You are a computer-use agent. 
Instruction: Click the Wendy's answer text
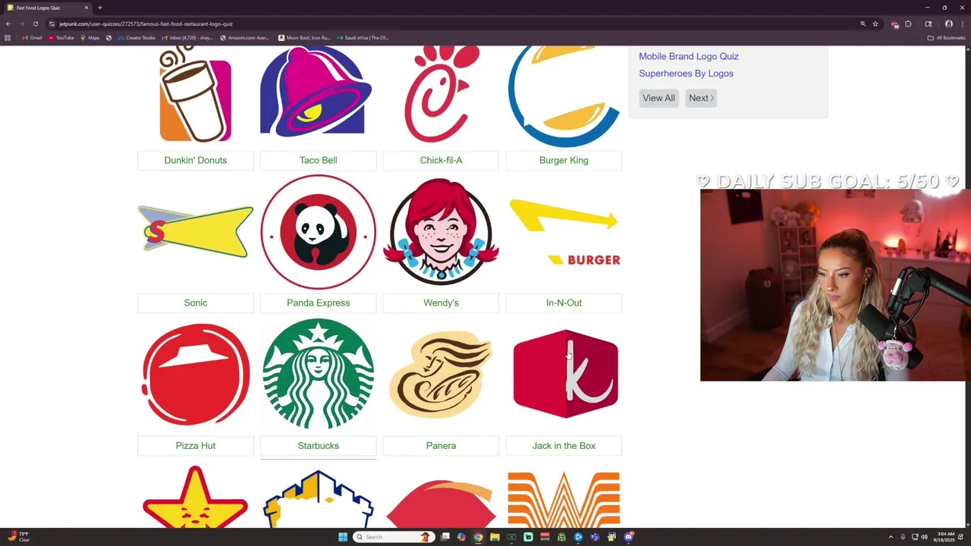441,303
